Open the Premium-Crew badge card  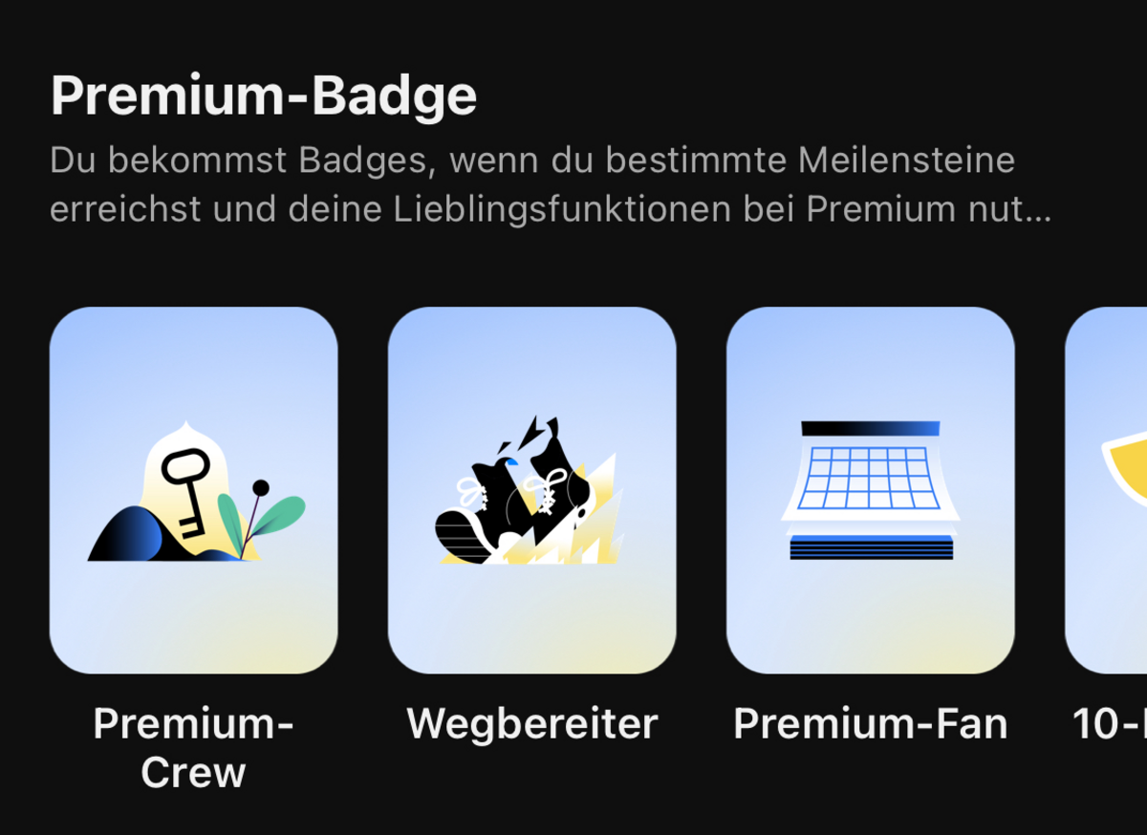(x=193, y=490)
